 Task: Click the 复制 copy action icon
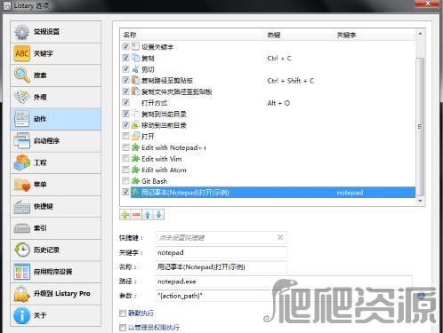click(135, 58)
